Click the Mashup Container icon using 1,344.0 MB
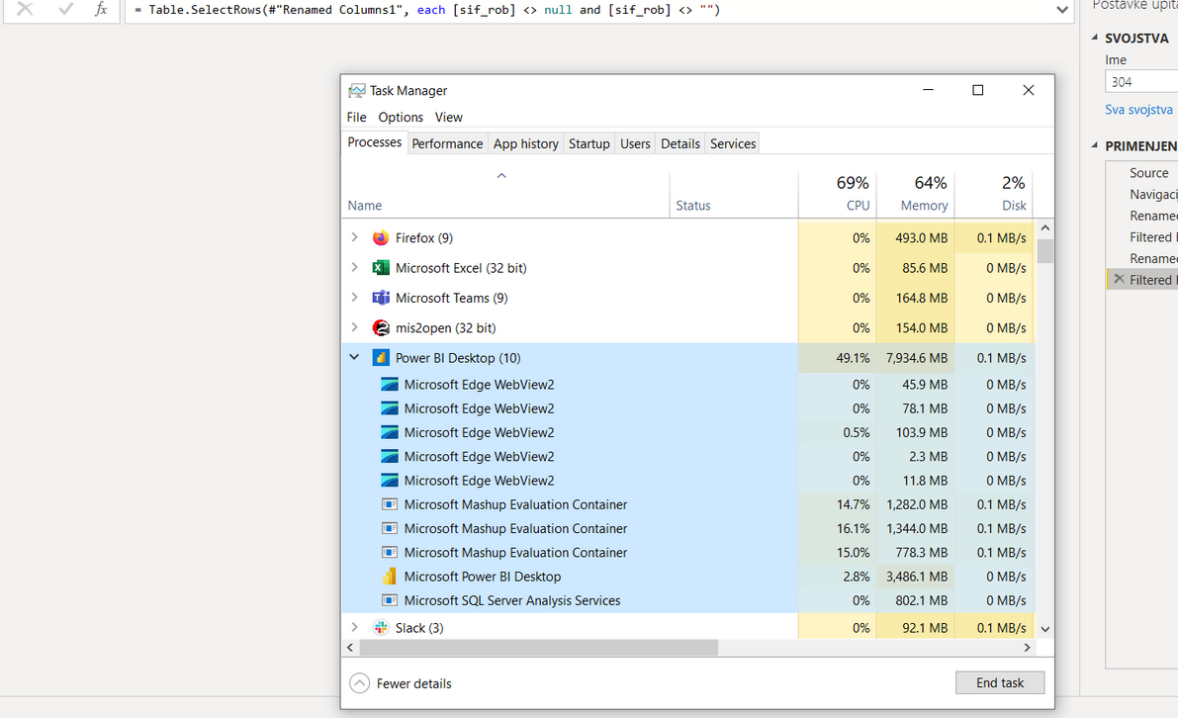 389,529
